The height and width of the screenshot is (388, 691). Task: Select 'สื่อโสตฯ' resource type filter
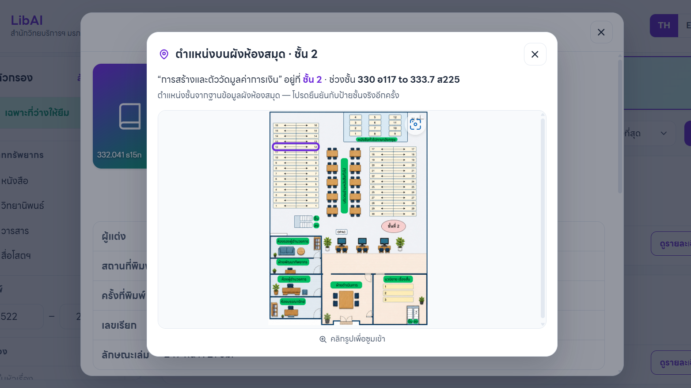(15, 256)
